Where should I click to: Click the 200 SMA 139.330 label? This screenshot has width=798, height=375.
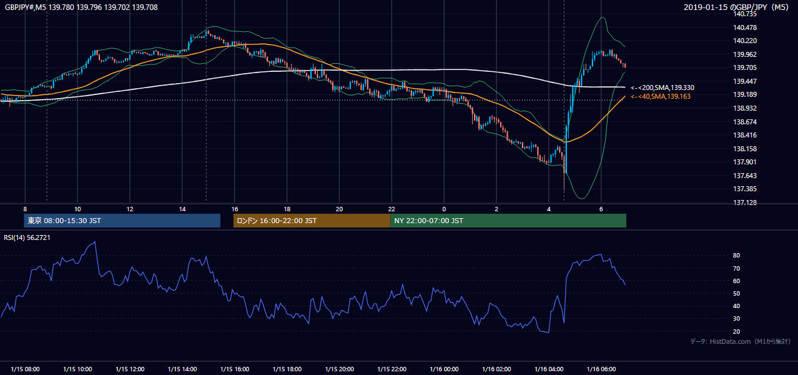[x=663, y=87]
